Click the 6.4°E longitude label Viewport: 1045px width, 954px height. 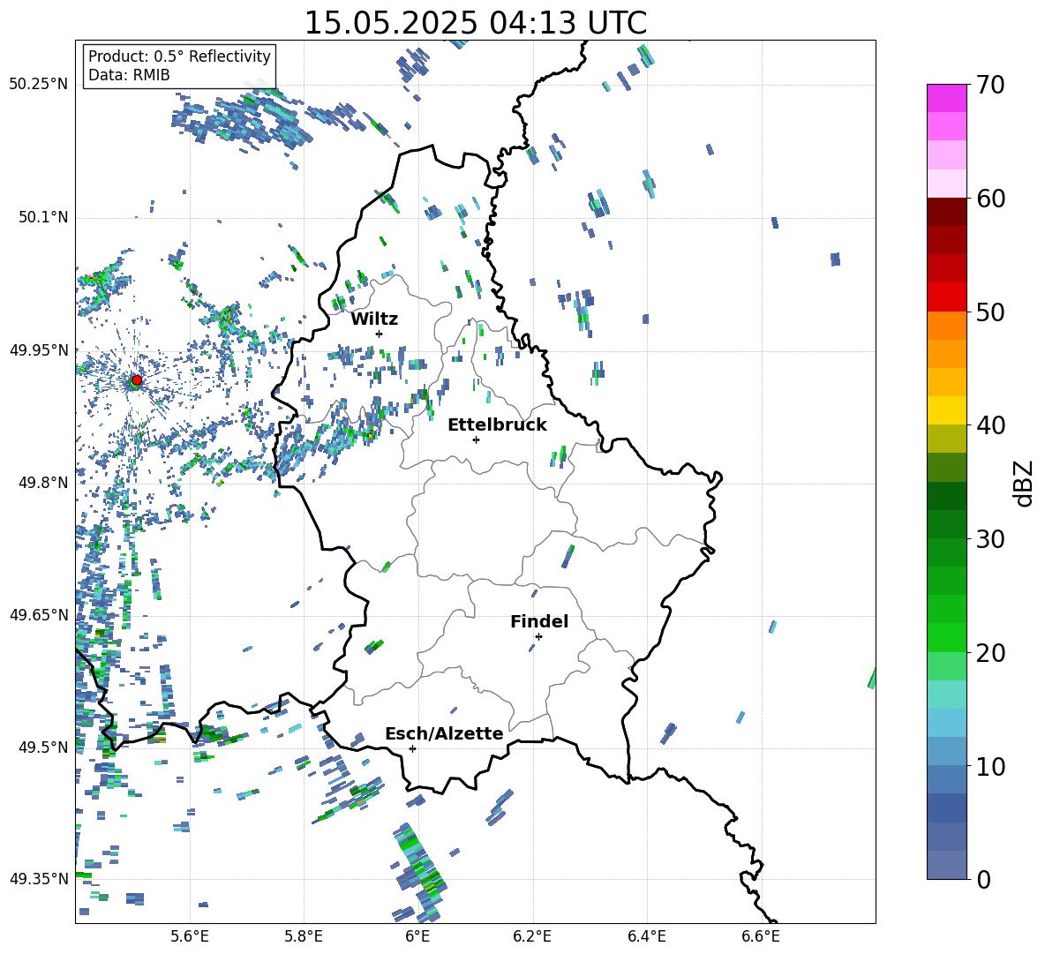click(646, 936)
